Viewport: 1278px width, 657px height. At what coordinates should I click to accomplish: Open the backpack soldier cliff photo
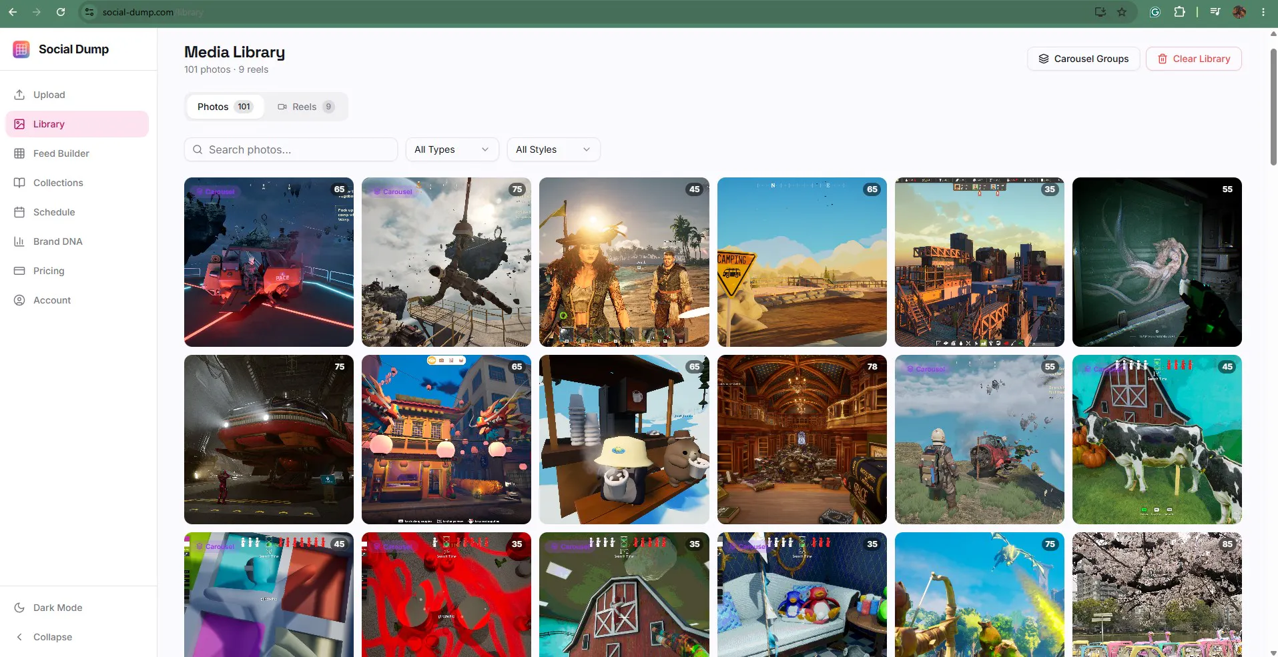(980, 440)
